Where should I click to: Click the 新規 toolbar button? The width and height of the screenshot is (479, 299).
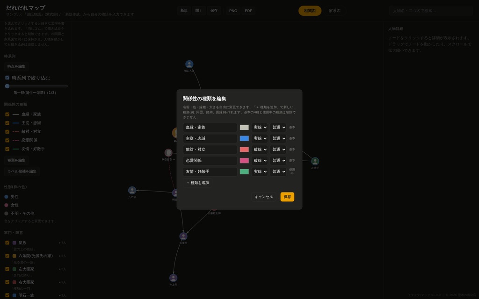pos(184,11)
